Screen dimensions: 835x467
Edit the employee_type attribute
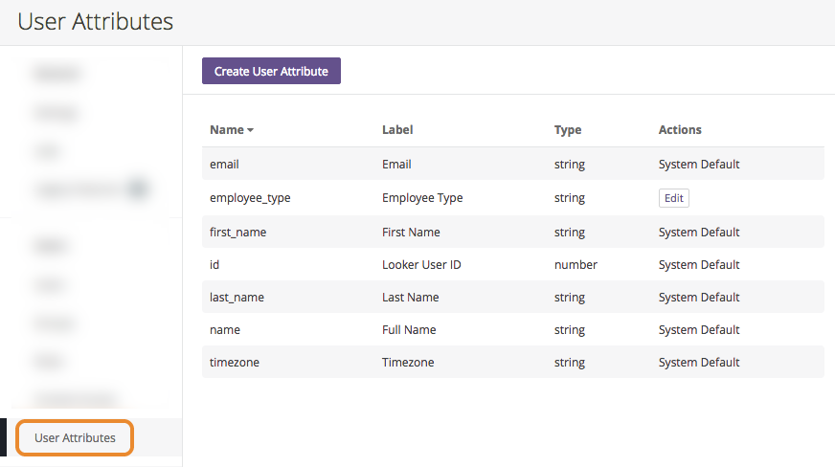pyautogui.click(x=673, y=198)
